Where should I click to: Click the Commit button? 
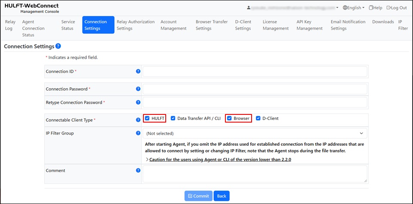(x=198, y=196)
